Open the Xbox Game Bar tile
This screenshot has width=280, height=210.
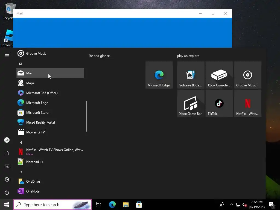(191, 103)
